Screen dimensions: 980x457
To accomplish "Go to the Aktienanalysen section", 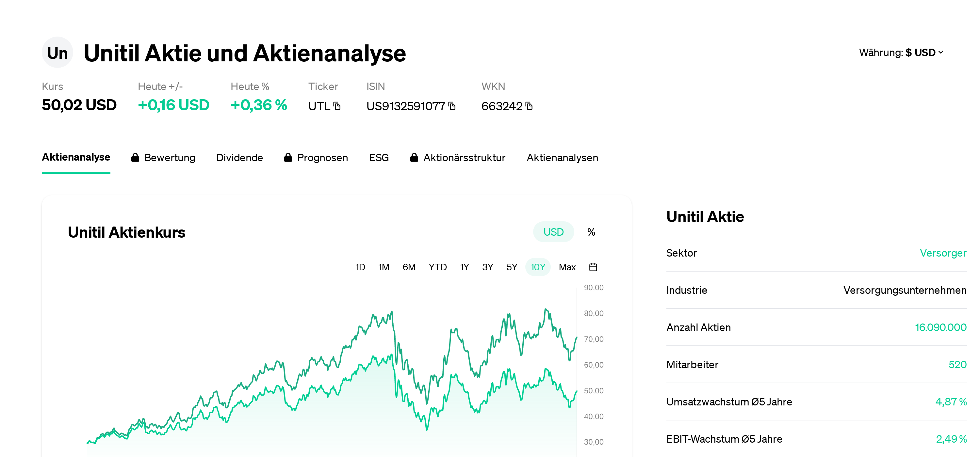I will coord(562,157).
